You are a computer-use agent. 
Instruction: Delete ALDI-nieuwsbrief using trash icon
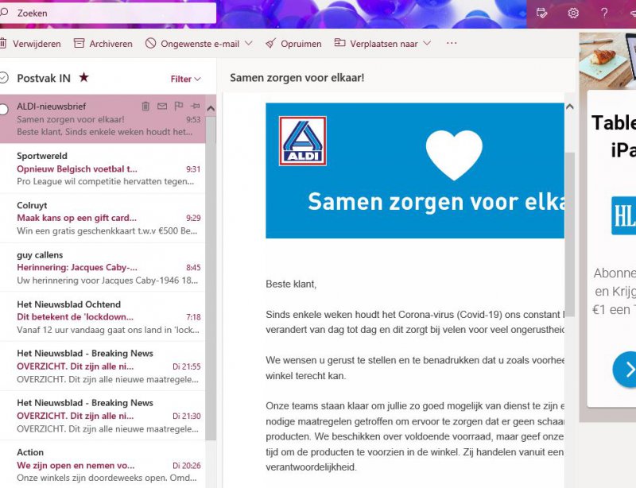[x=145, y=106]
